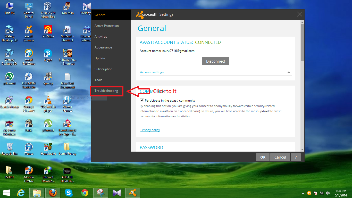Select the Halo desktop shortcut
Image resolution: width=352 pixels, height=198 pixels.
point(29,126)
